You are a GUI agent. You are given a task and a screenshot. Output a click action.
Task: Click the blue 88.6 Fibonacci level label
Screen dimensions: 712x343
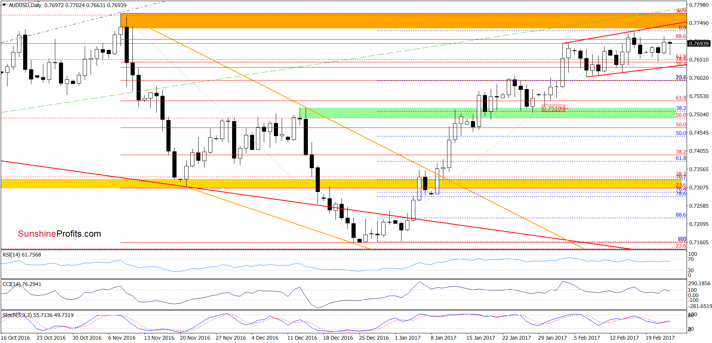tap(681, 215)
